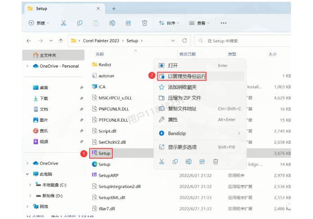Image resolution: width=313 pixels, height=219 pixels.
Task: Click the search in Setup field
Action: coord(243,41)
